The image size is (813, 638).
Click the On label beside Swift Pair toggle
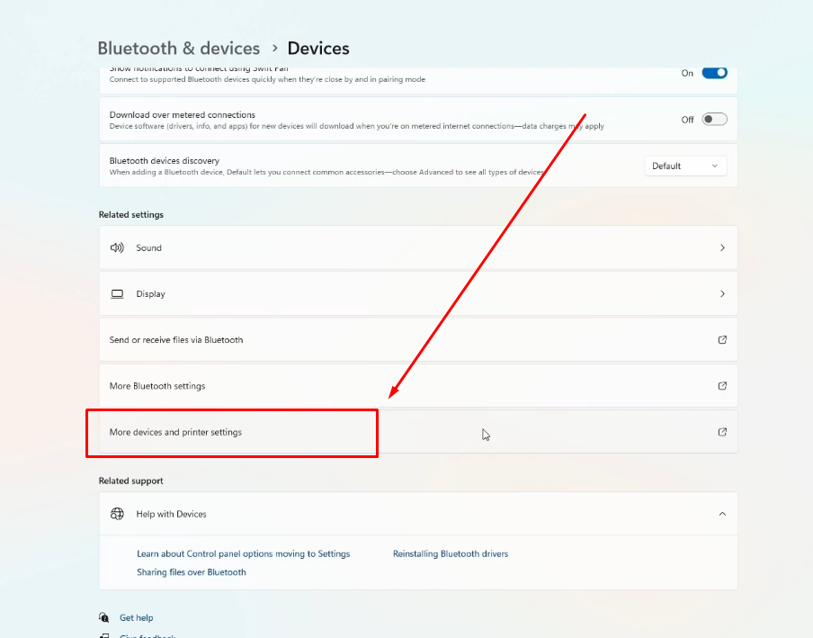(x=687, y=73)
